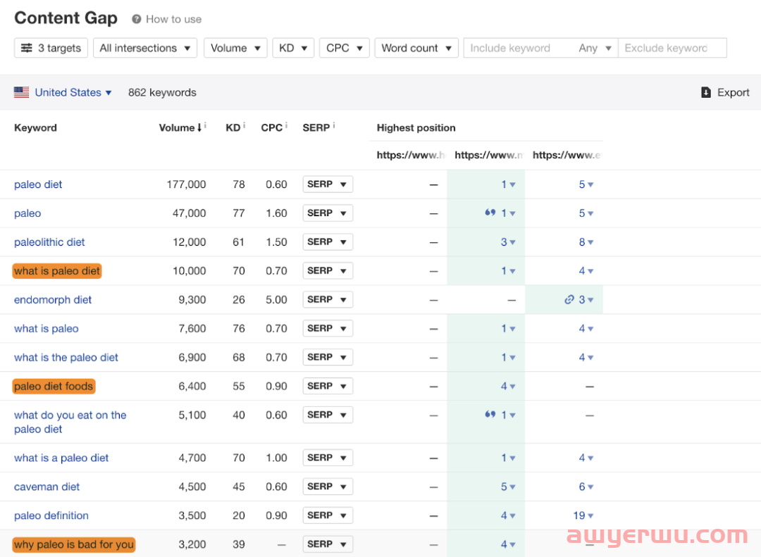This screenshot has height=557, width=761.
Task: Sort by the CPC column header
Action: [272, 127]
